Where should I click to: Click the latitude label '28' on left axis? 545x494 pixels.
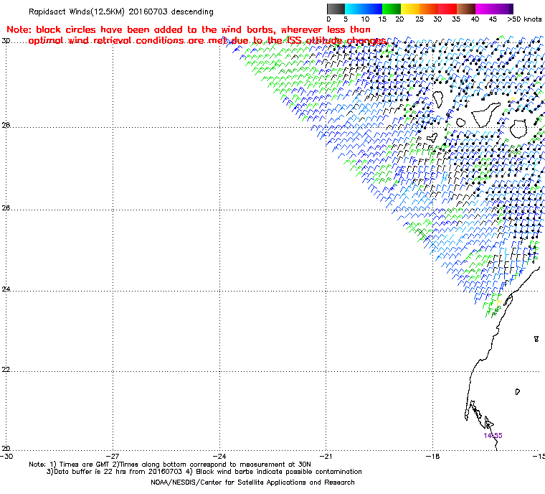pos(6,125)
